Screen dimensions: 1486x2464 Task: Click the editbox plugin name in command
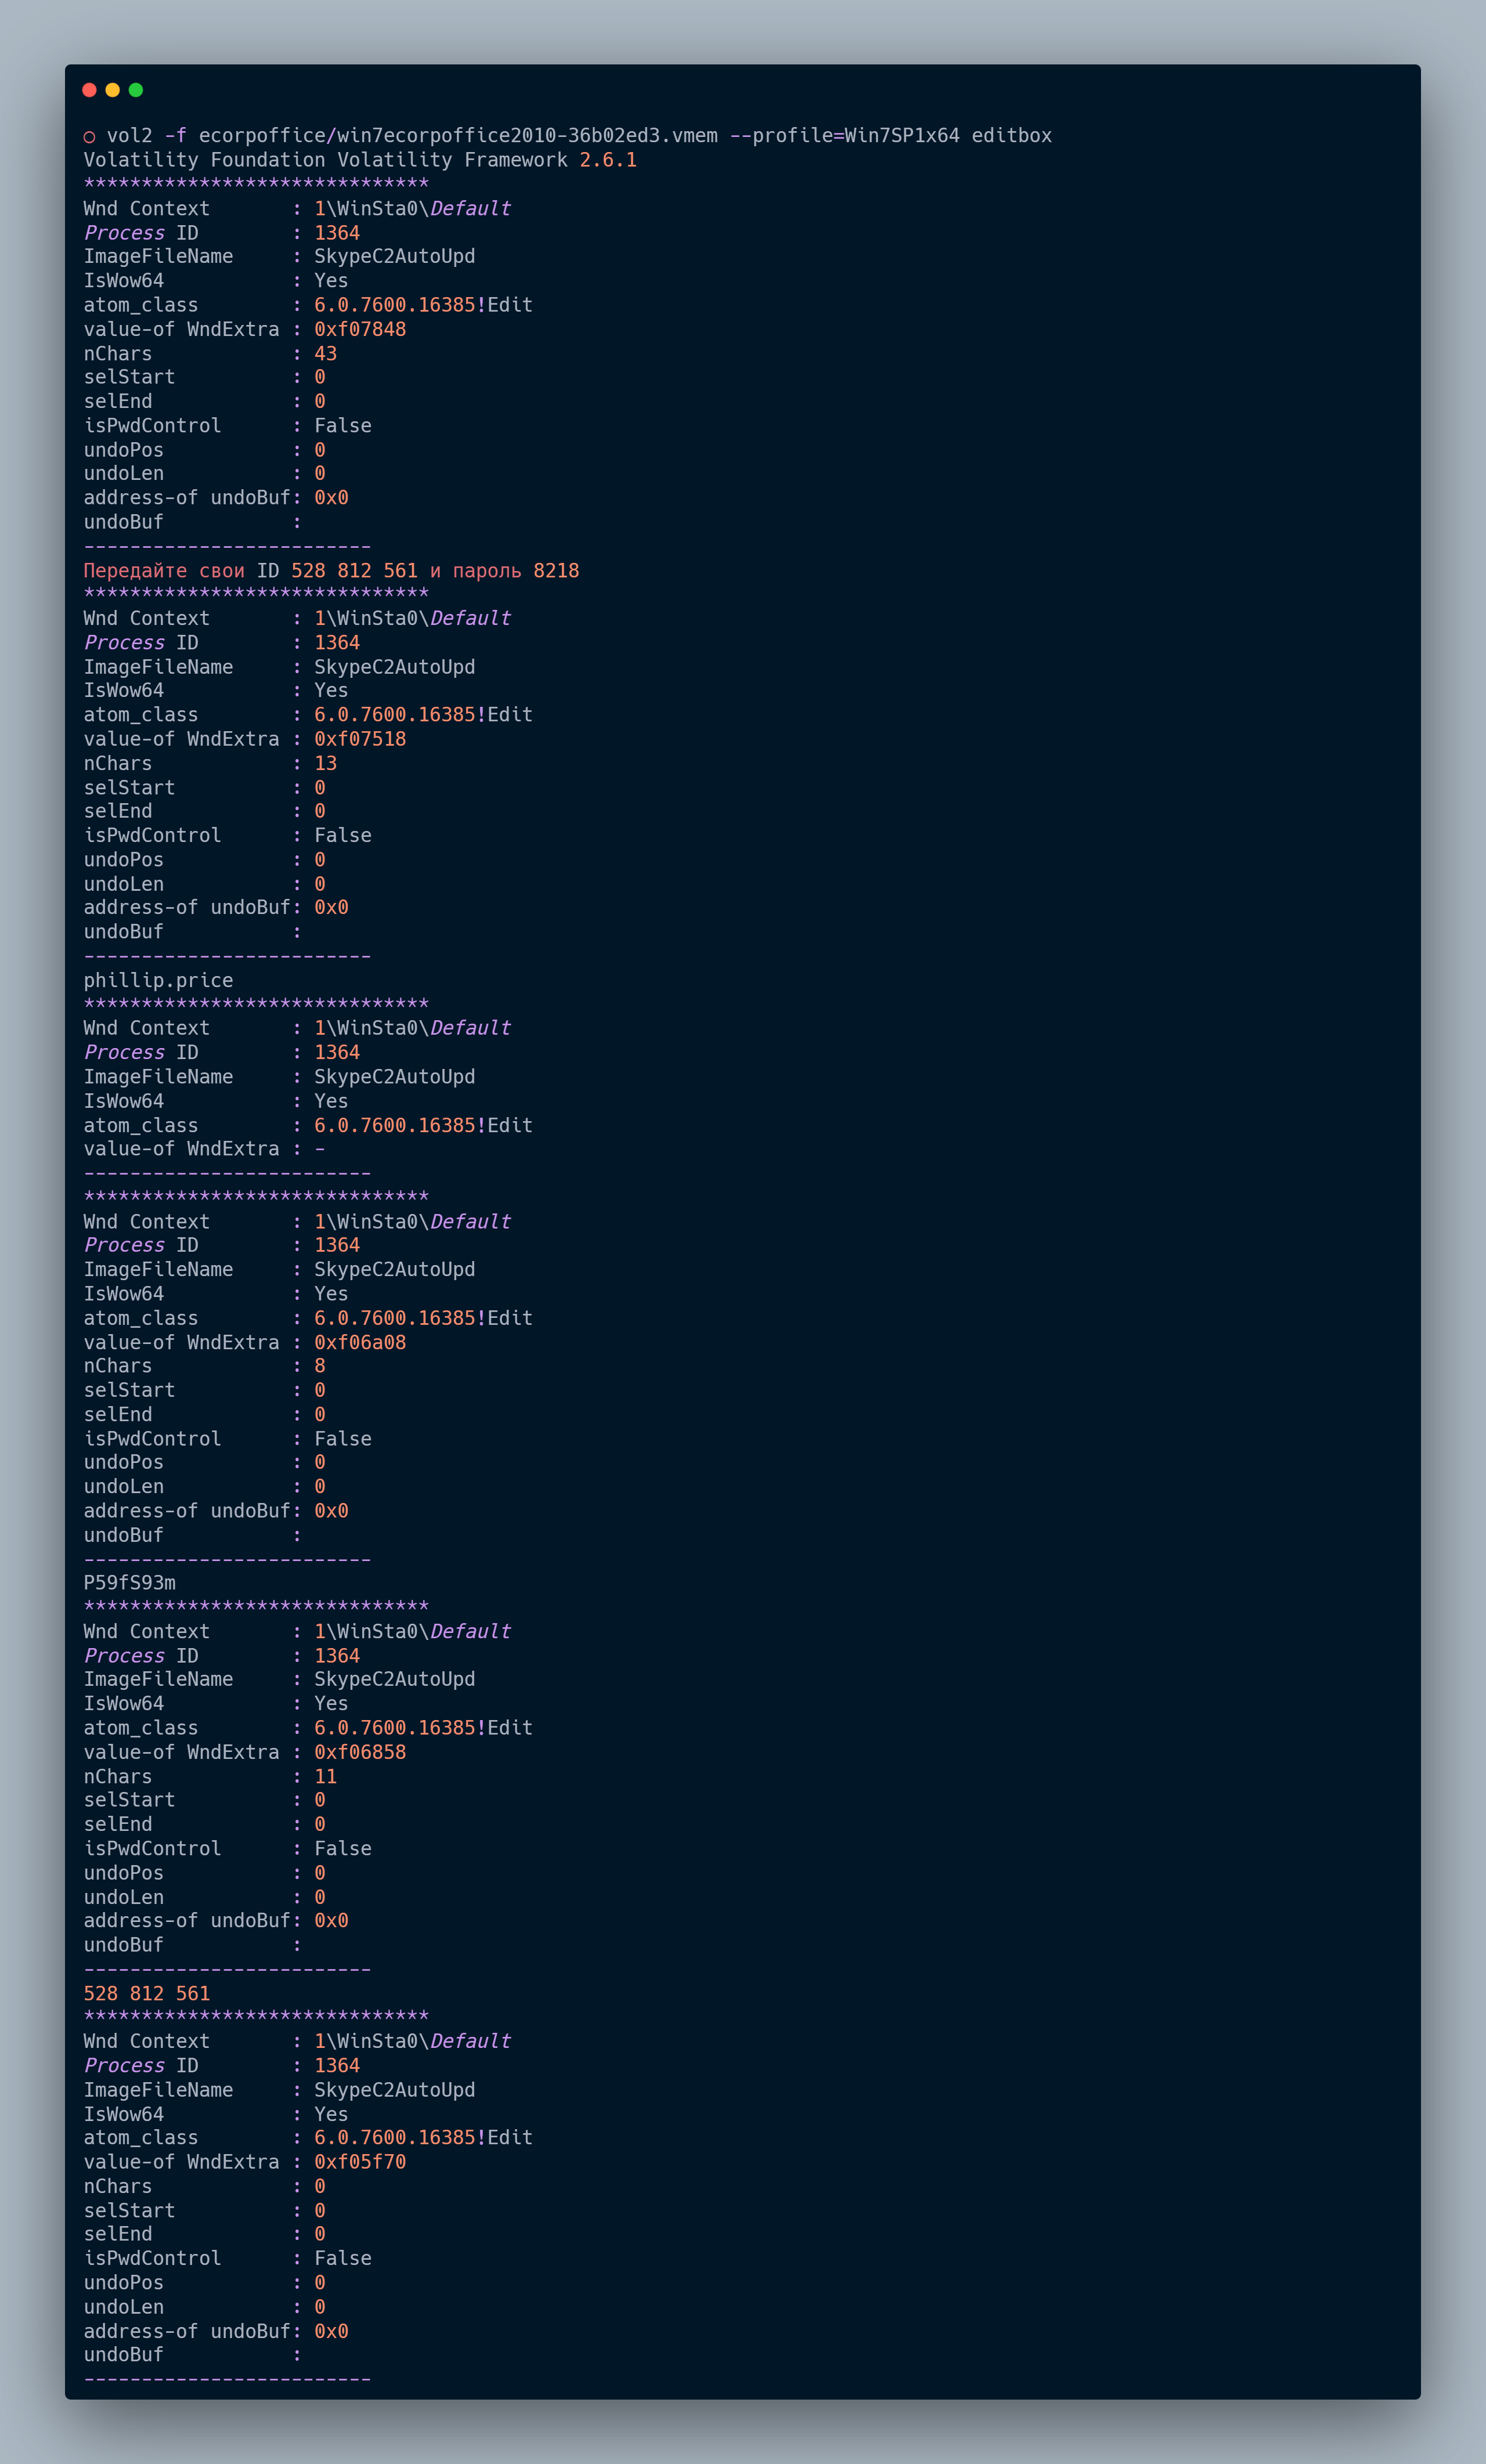coord(1011,135)
